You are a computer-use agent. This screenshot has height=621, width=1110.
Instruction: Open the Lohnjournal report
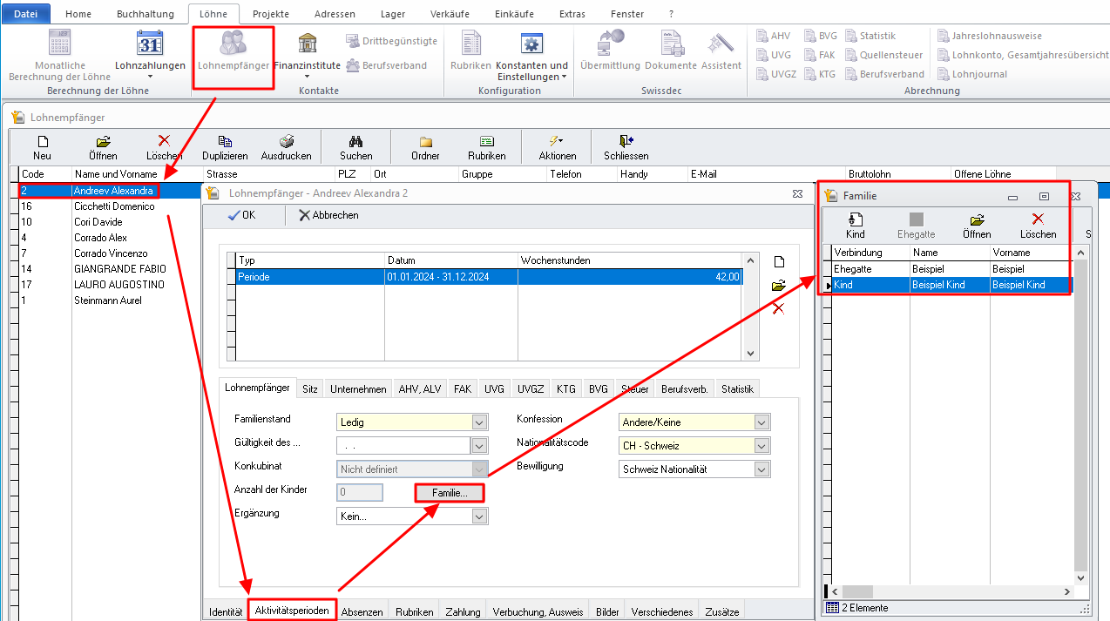click(x=971, y=74)
